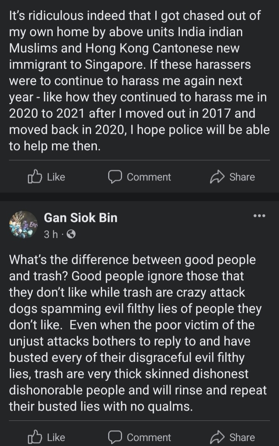The height and width of the screenshot is (446, 279).
Task: Tap share arrow icon under Gan's post
Action: [x=216, y=437]
